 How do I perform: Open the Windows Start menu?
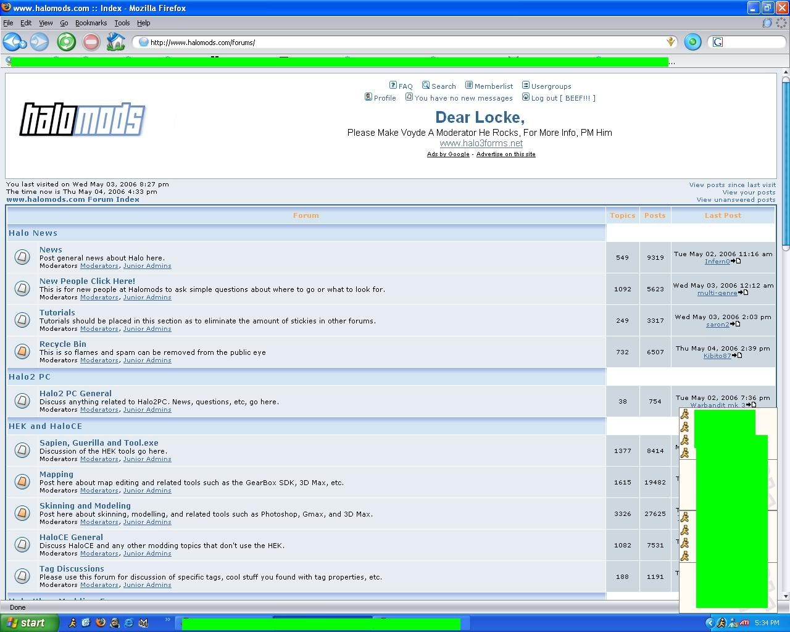click(x=30, y=623)
